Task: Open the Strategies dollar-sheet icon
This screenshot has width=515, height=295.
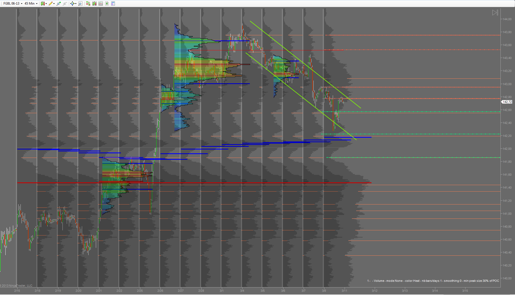Action: 107,4
